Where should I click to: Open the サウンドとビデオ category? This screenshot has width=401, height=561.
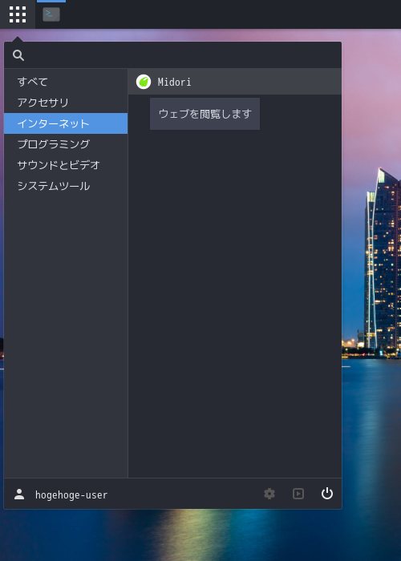pyautogui.click(x=66, y=165)
